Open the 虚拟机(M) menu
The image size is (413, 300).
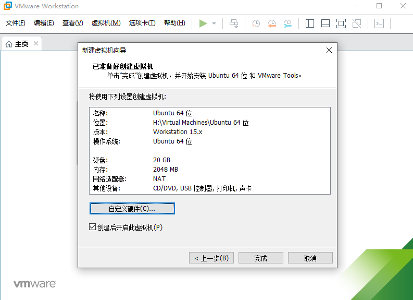tap(106, 23)
